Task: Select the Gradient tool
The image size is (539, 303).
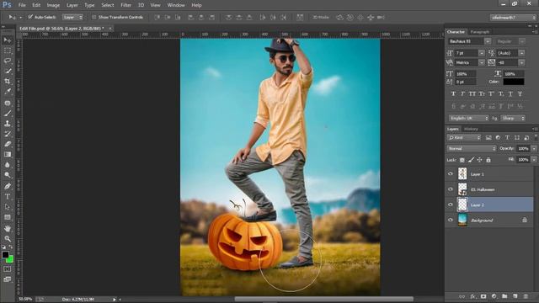Action: coord(8,155)
